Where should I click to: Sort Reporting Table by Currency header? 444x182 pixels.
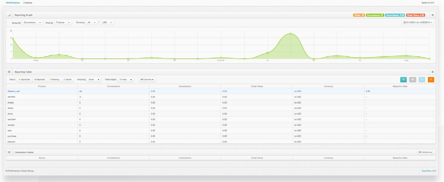click(329, 86)
